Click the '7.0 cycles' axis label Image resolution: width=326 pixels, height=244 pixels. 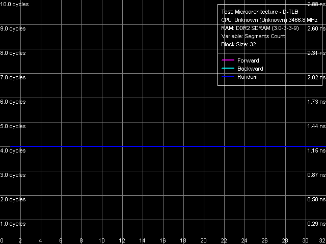13,77
